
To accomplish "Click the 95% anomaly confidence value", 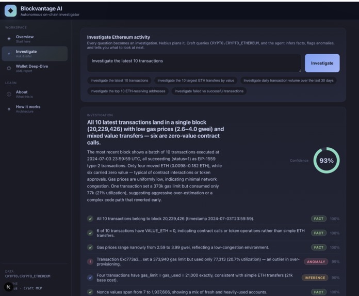I will pyautogui.click(x=335, y=261).
